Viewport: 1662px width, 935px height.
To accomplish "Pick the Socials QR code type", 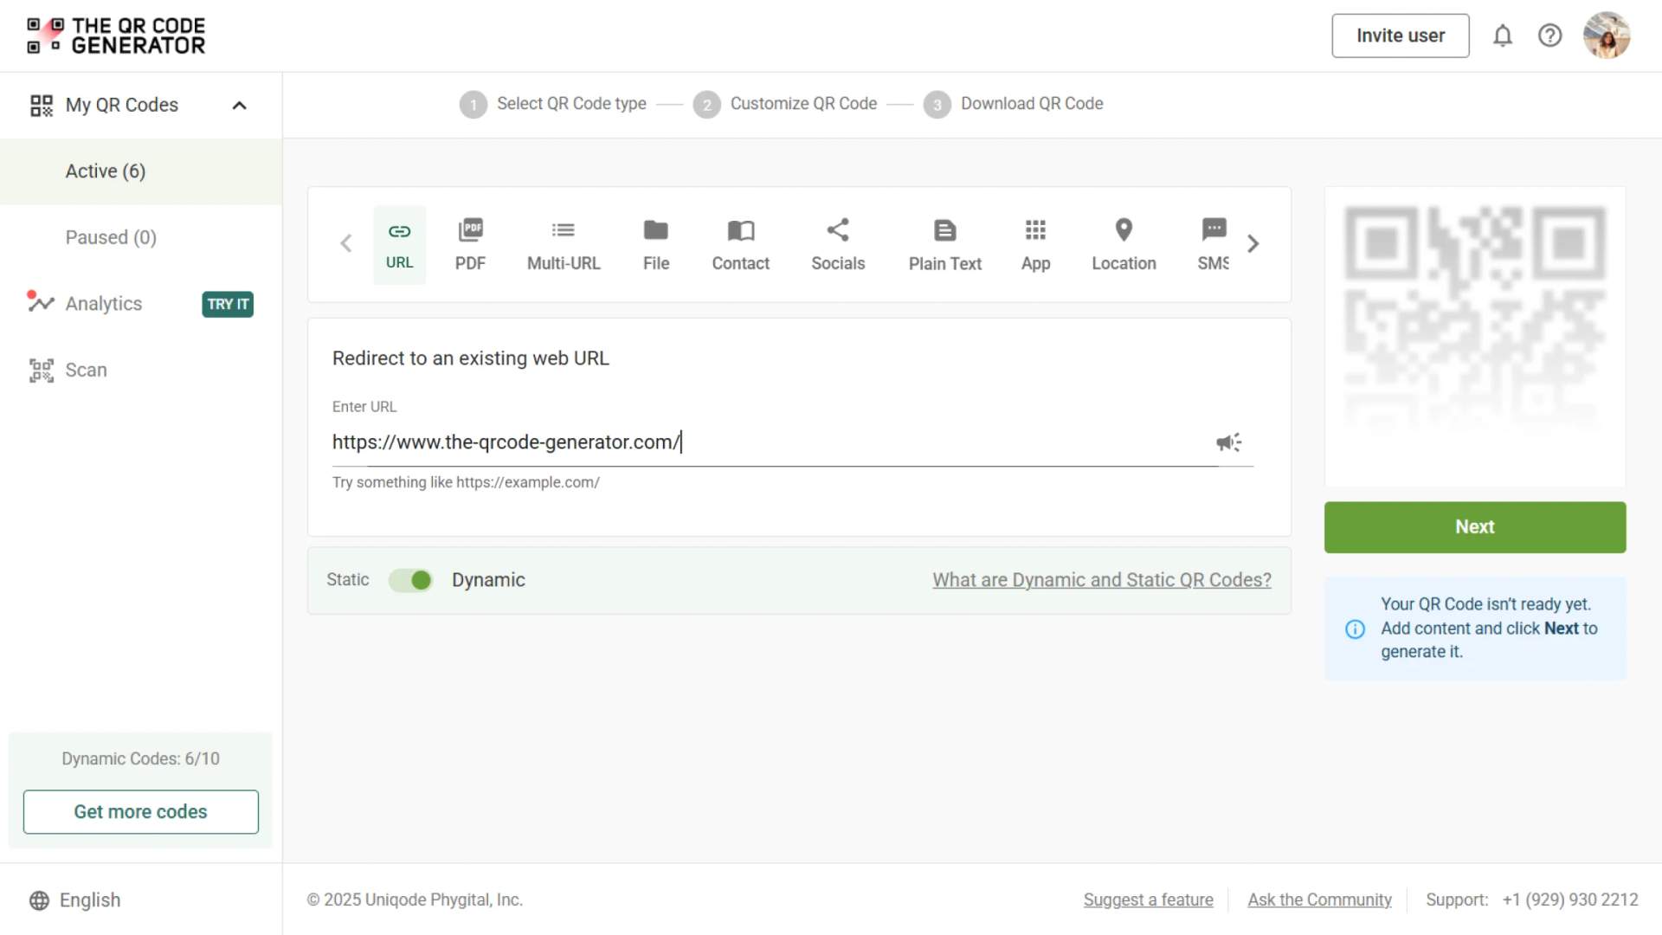I will tap(838, 245).
